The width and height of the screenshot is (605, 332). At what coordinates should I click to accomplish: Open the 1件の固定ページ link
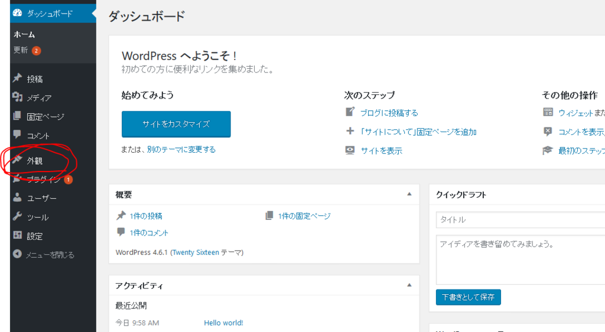(304, 216)
